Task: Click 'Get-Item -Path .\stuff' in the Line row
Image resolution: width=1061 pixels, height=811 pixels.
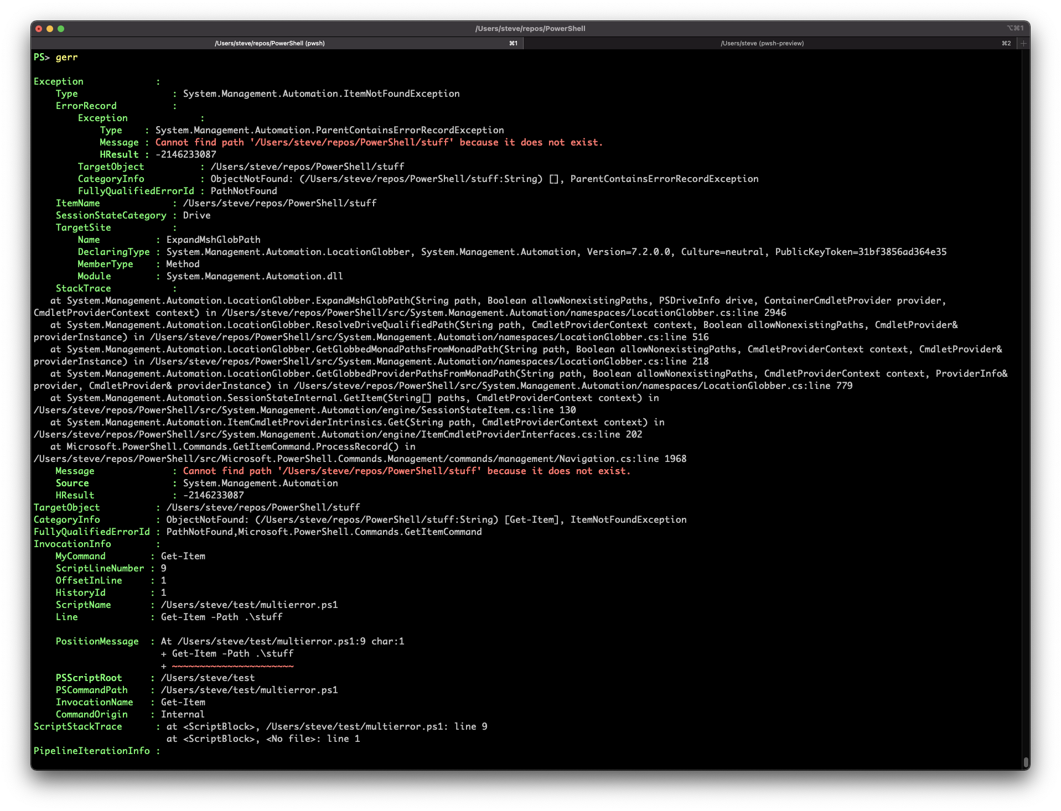Action: pos(221,617)
